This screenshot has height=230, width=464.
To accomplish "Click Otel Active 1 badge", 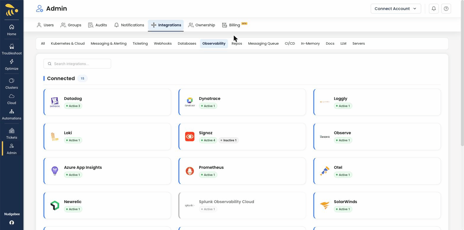I will 343,175.
